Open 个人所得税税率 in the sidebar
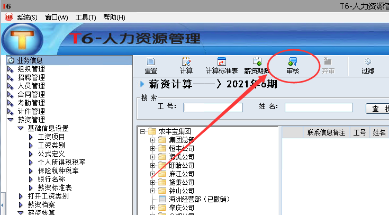 coord(61,162)
